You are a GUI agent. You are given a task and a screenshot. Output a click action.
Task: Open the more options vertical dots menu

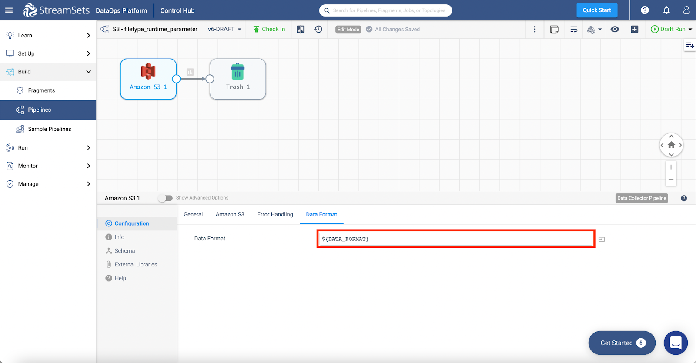(x=535, y=29)
